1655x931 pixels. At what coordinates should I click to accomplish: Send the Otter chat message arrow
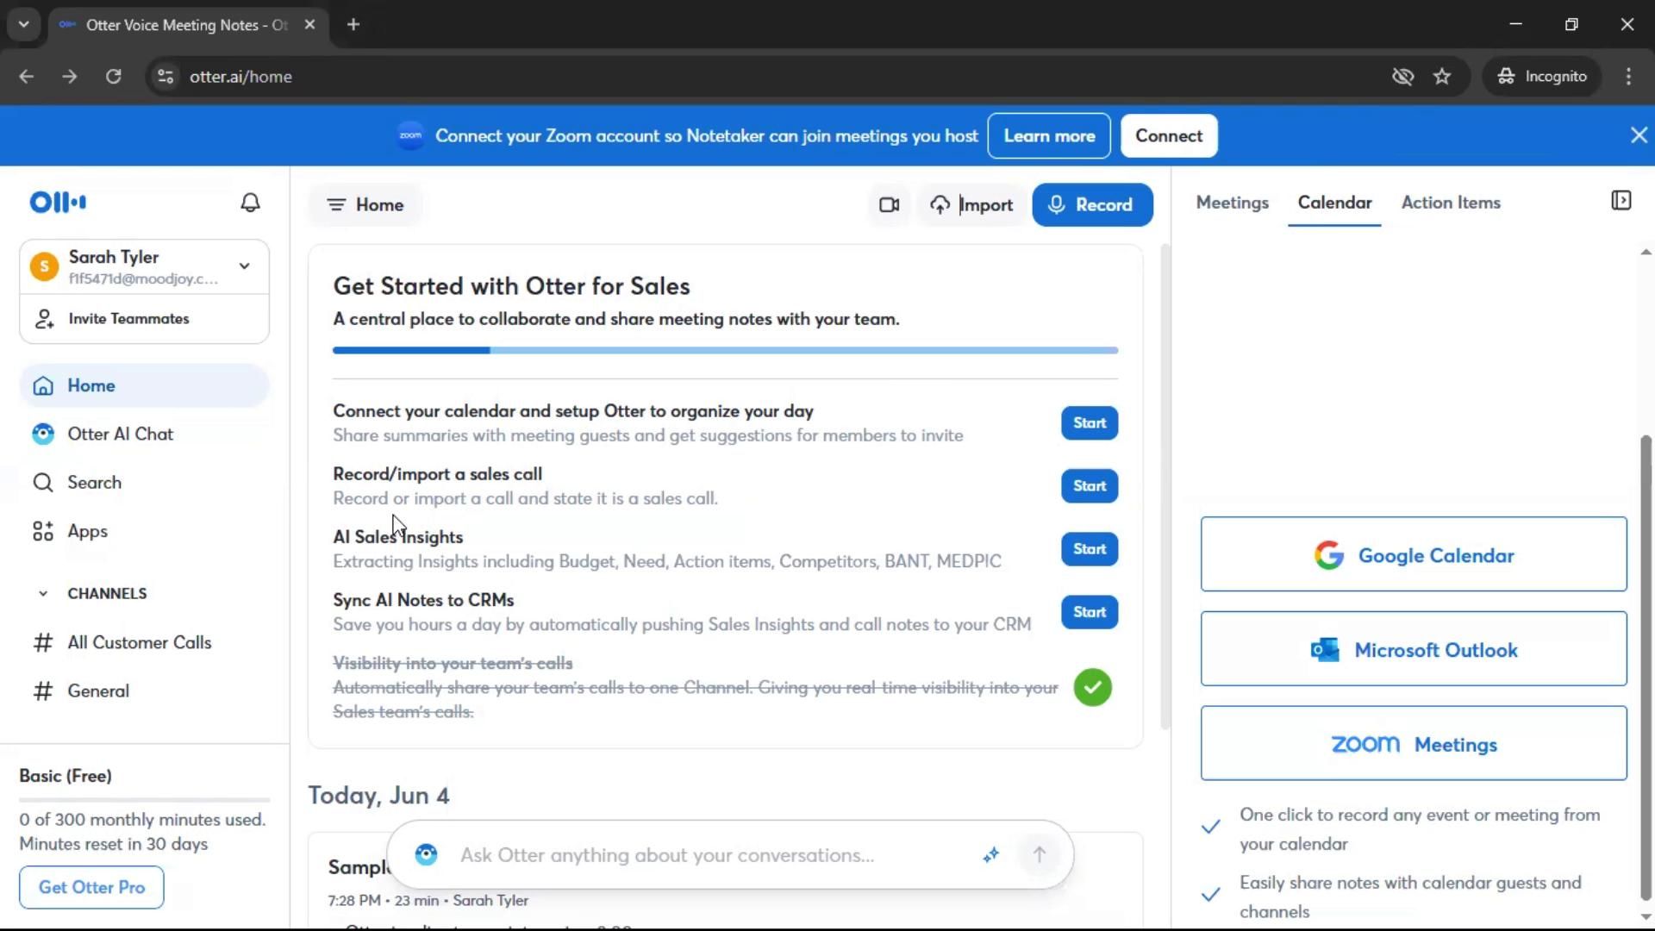pyautogui.click(x=1039, y=854)
